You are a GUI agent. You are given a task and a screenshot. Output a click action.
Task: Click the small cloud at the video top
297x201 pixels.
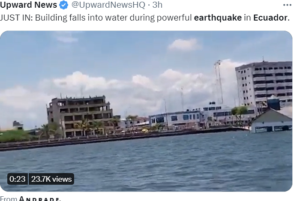pos(184,45)
